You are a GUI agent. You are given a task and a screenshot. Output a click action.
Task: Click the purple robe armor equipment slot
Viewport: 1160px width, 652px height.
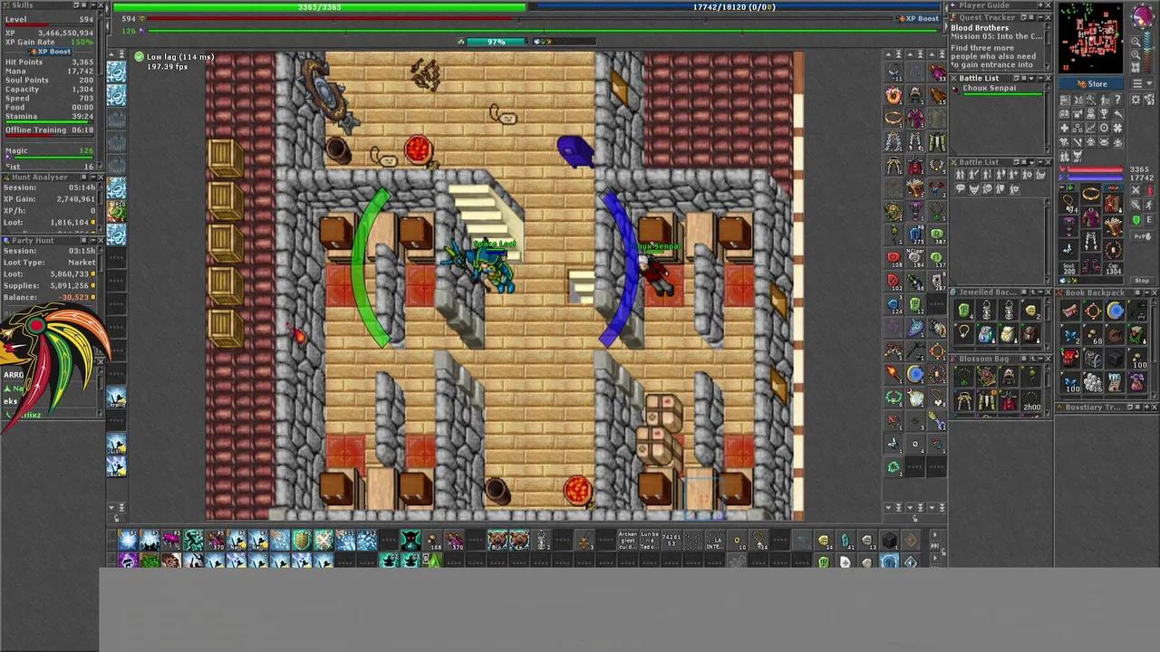(1091, 217)
